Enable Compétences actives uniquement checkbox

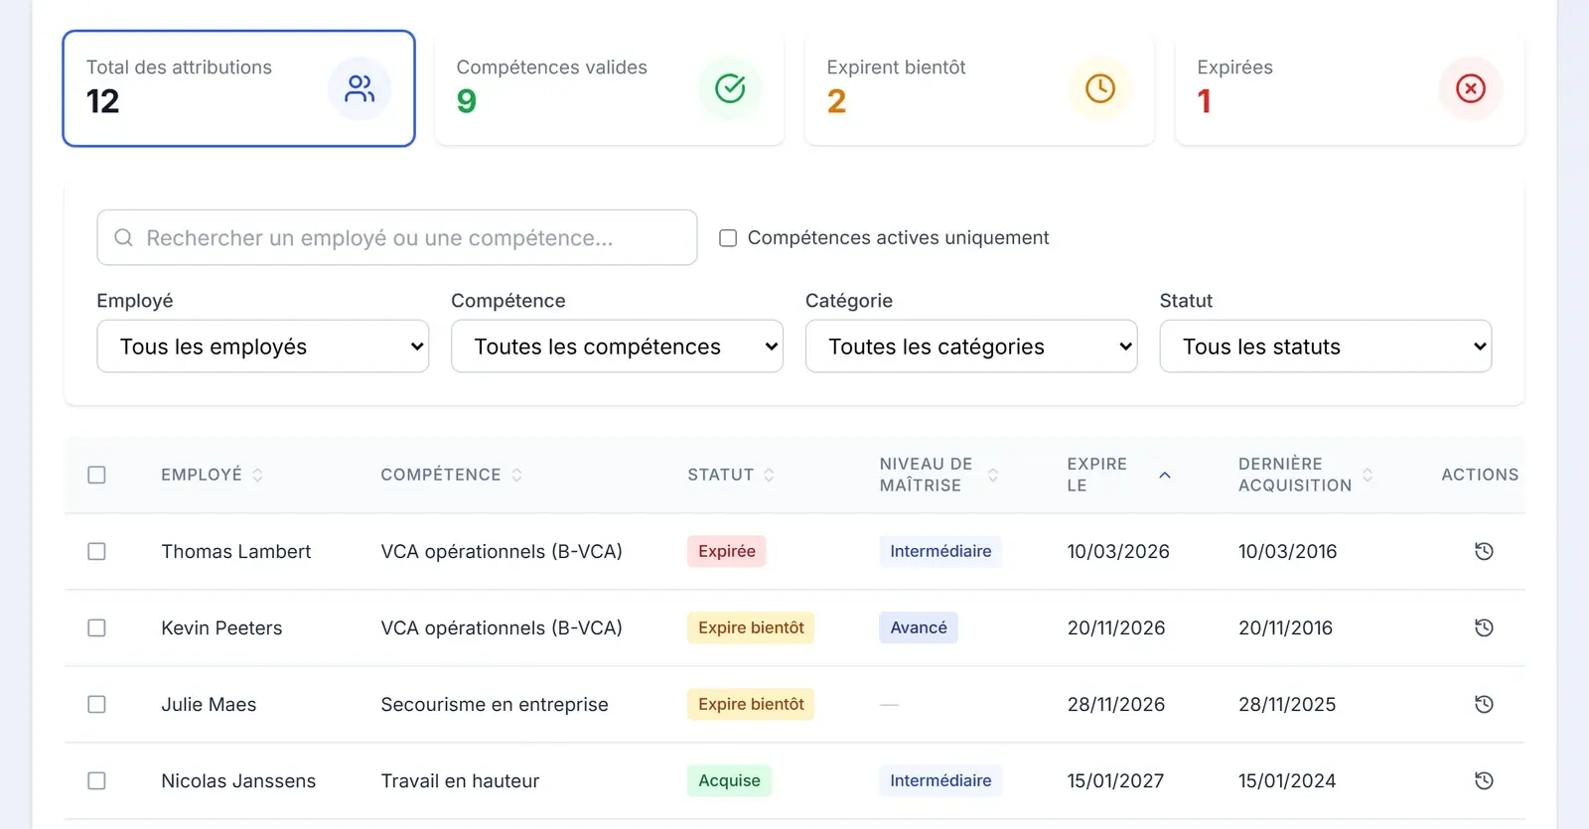point(728,238)
